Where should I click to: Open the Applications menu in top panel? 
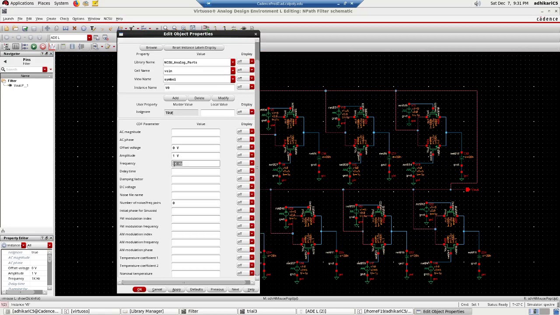pos(22,3)
